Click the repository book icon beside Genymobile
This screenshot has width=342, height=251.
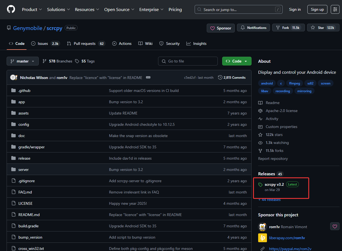click(x=9, y=28)
